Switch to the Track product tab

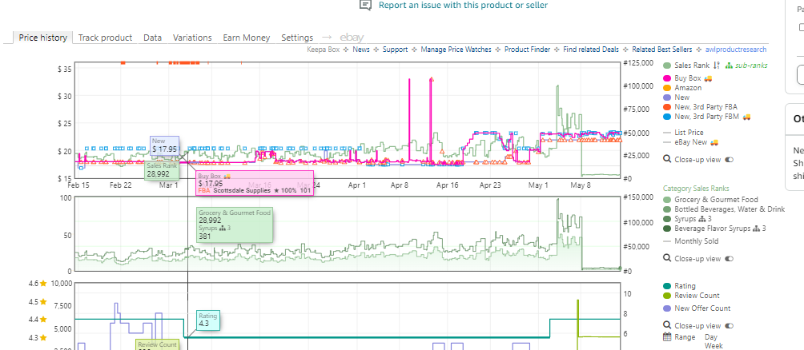click(105, 38)
